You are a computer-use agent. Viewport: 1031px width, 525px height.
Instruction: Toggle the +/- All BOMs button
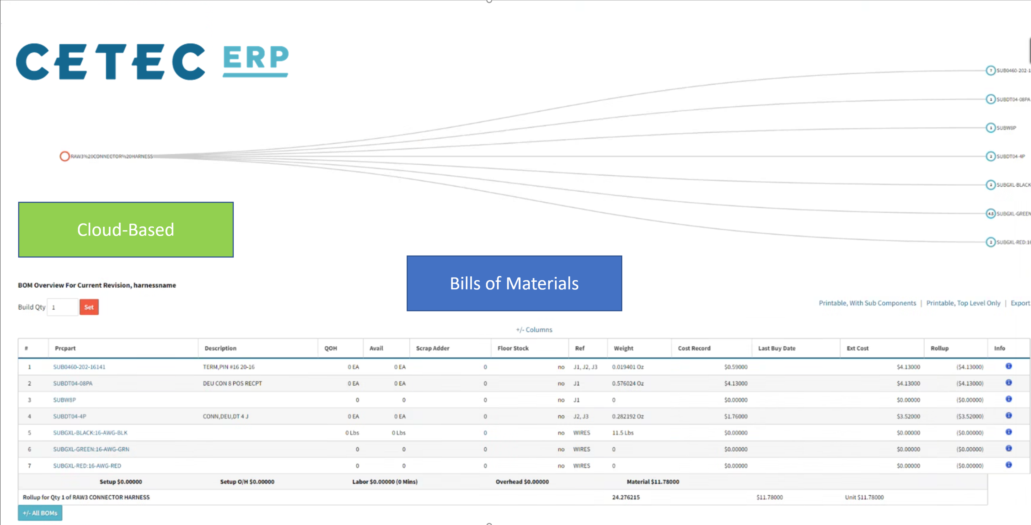point(40,513)
